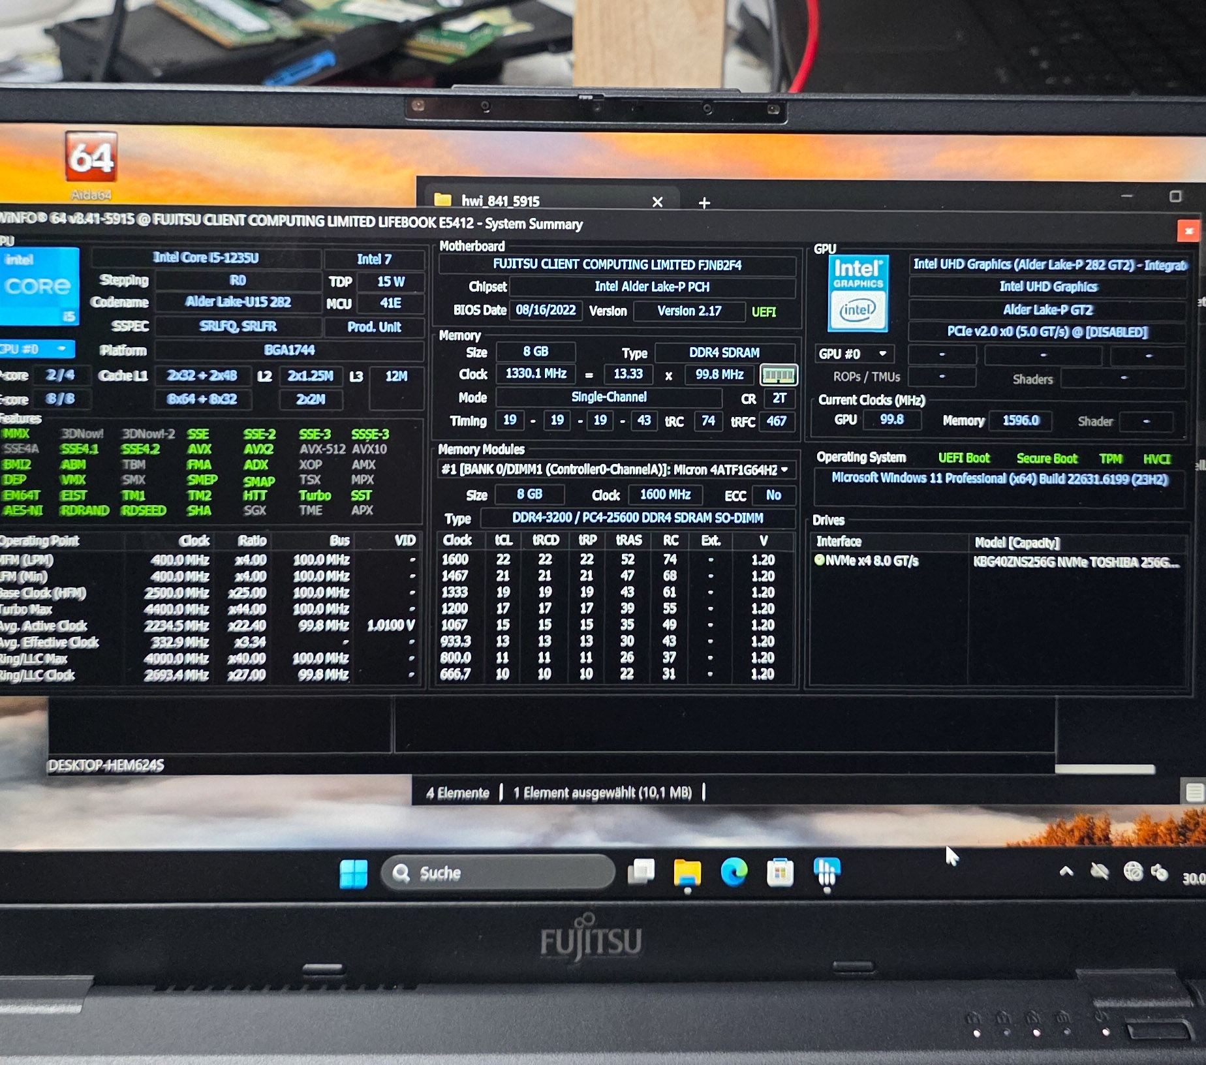Maximize the File Explorer window
1206x1065 pixels.
coord(1175,196)
